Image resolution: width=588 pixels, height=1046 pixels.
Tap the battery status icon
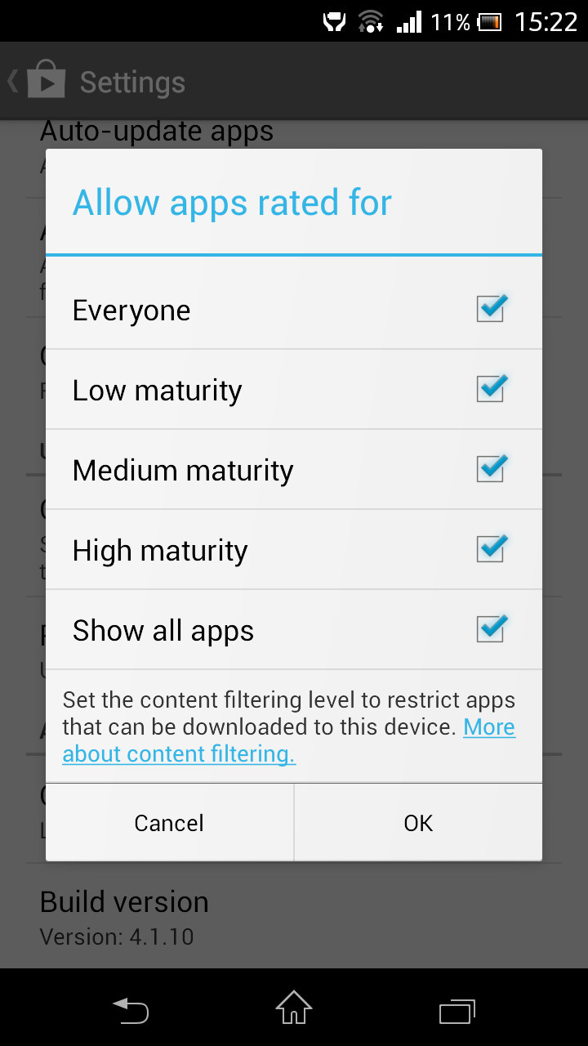490,22
